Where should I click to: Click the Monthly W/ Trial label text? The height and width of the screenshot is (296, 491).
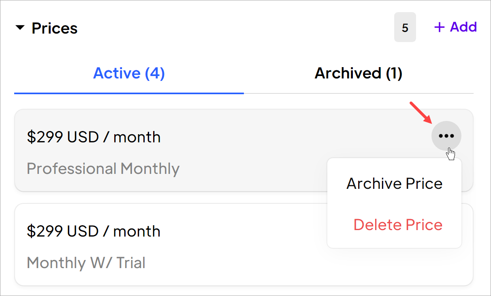pos(86,263)
